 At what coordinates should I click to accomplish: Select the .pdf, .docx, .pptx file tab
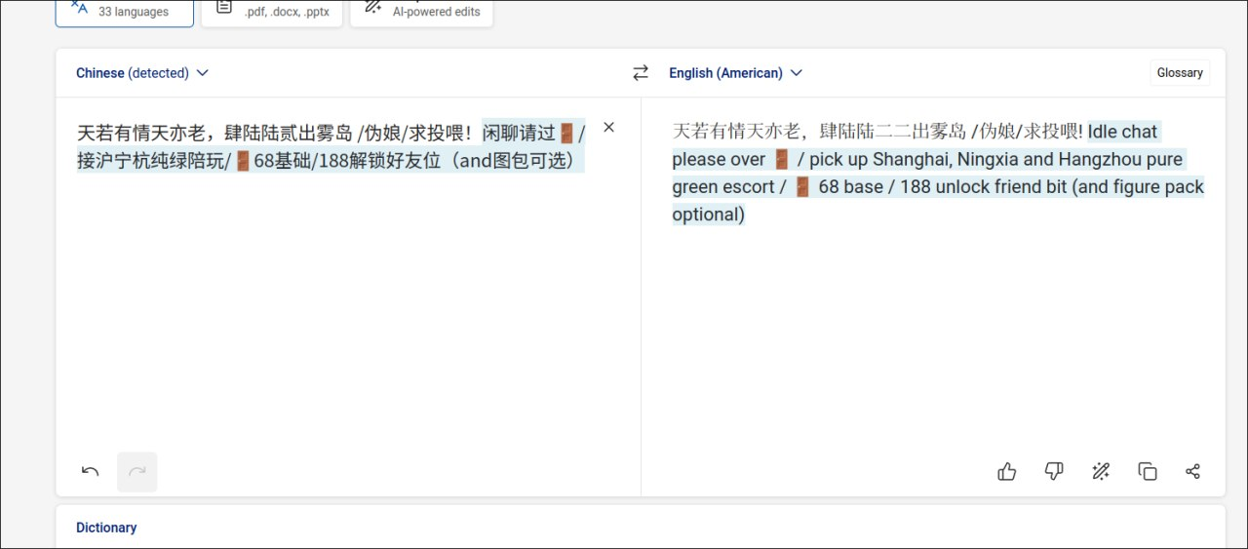(272, 11)
